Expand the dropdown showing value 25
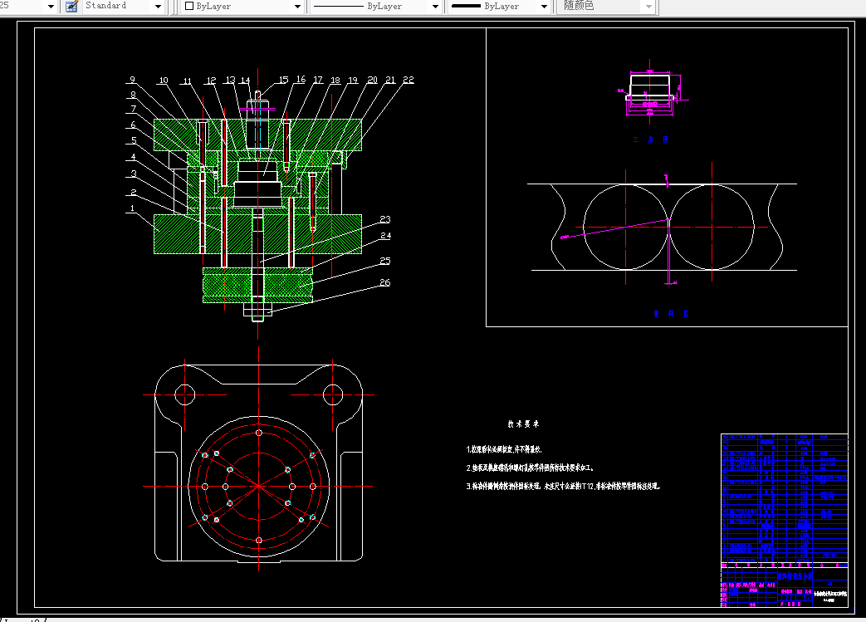Screen dimensions: 866x622 51,7
